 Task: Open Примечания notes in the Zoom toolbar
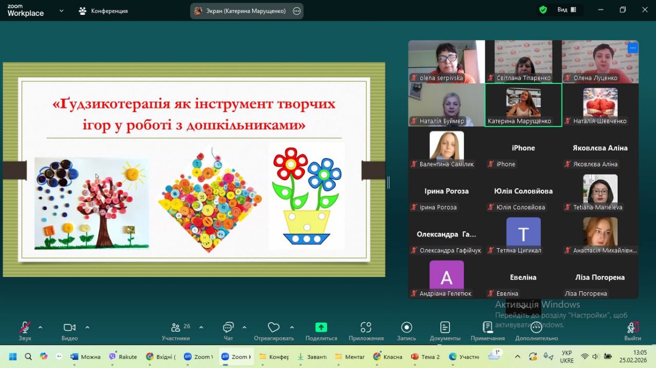click(x=487, y=331)
